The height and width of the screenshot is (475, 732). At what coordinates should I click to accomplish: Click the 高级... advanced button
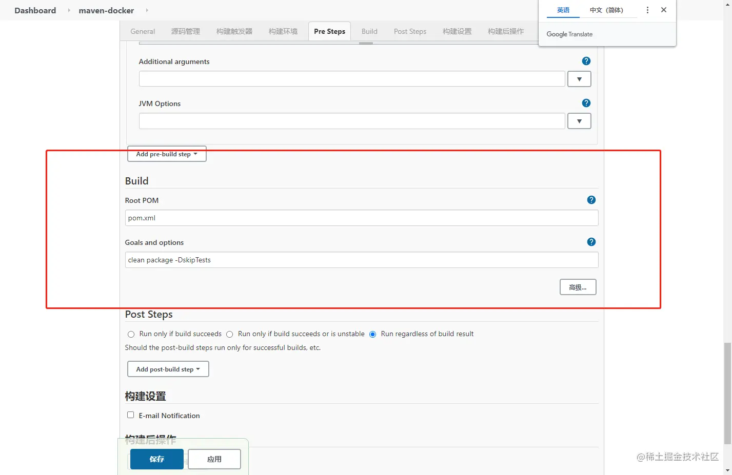[578, 287]
